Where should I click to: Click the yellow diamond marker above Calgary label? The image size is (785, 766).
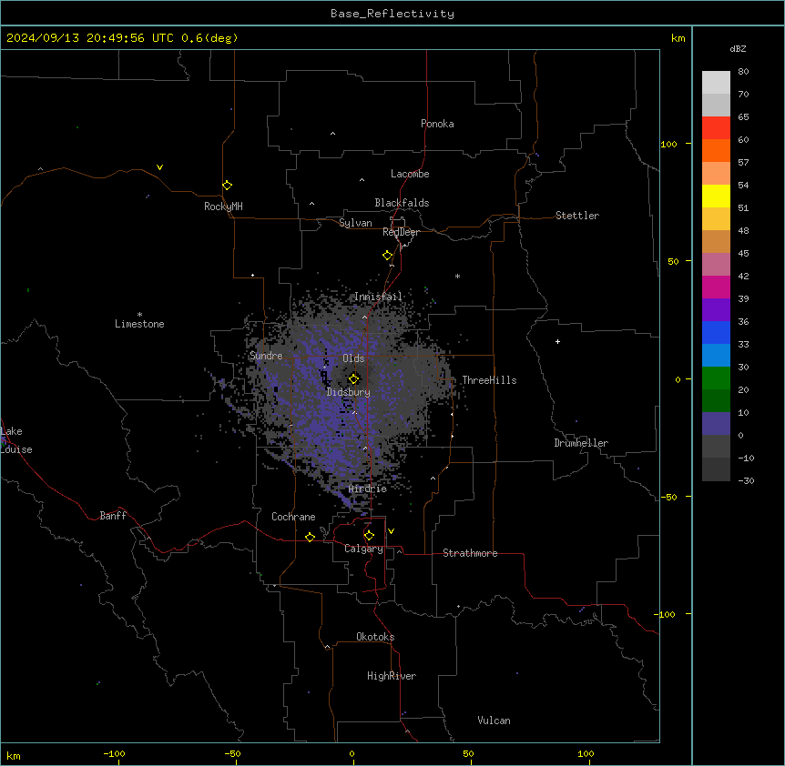point(369,536)
